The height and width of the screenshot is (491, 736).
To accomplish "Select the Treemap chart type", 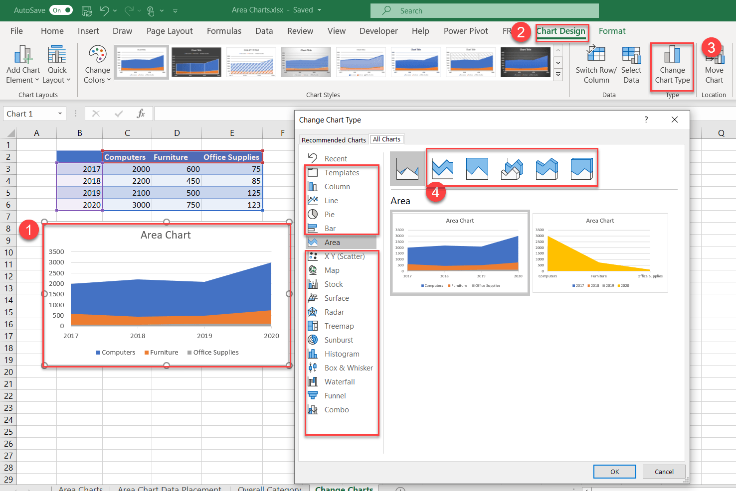I will pyautogui.click(x=338, y=326).
